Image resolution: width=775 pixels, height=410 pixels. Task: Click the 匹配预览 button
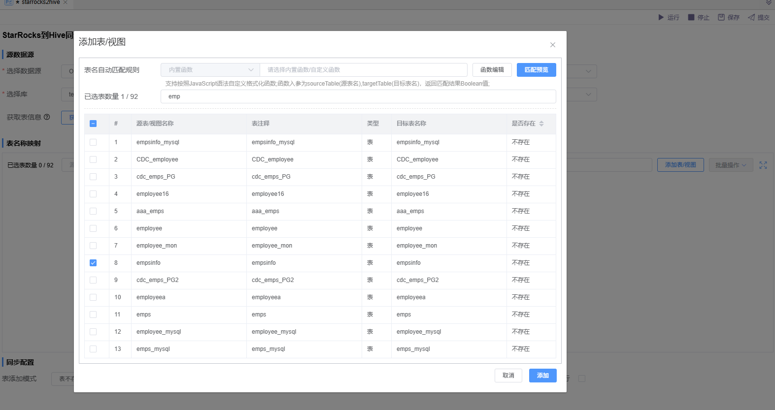point(536,70)
